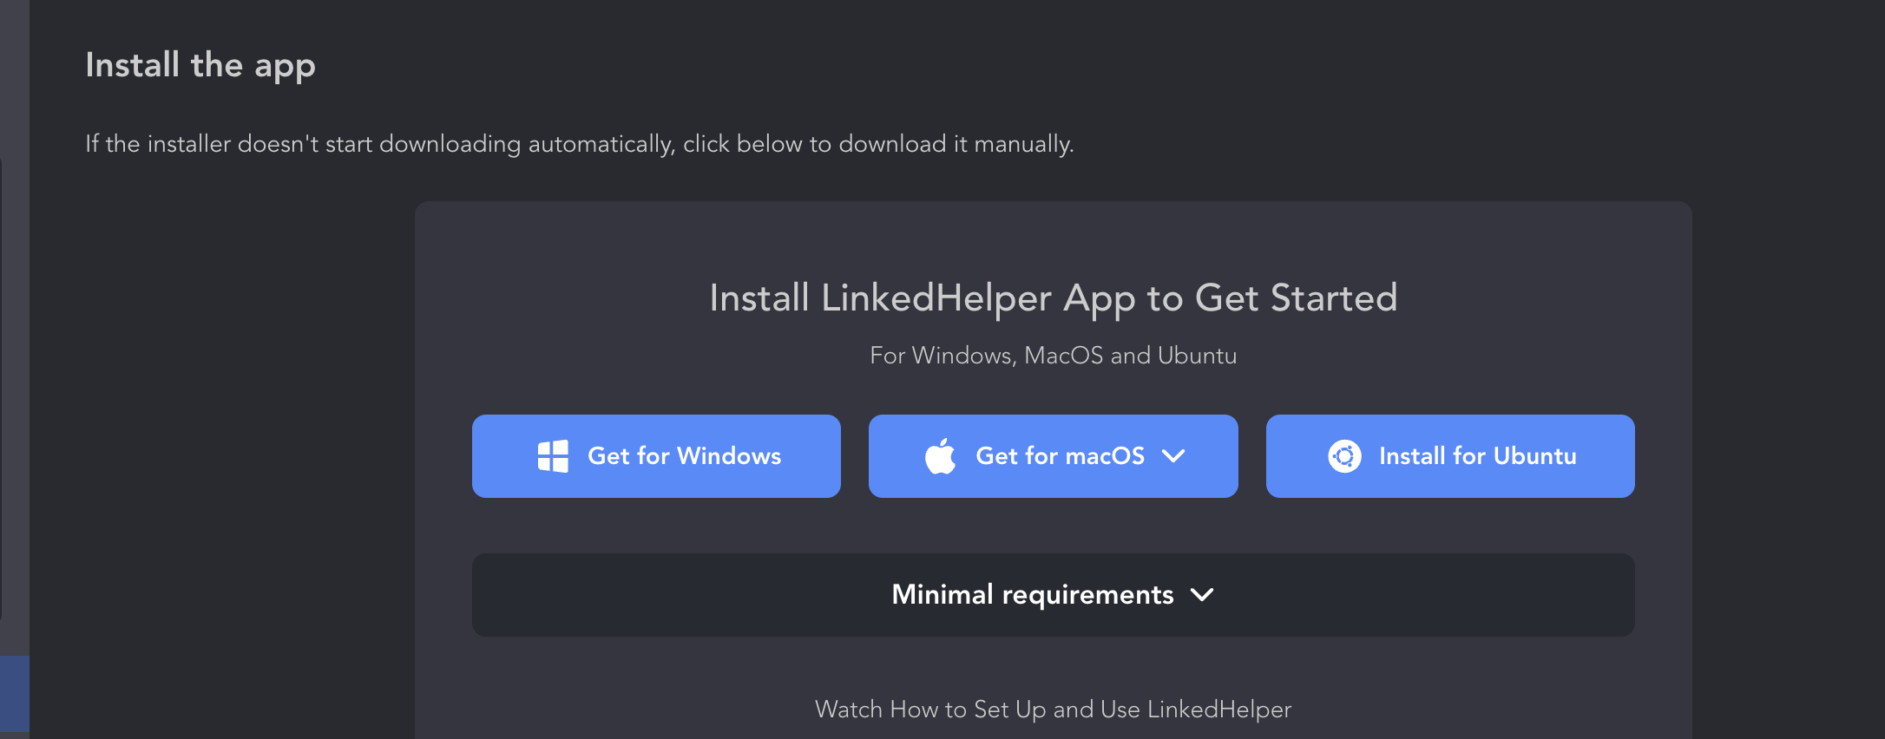This screenshot has height=739, width=1885.
Task: Click the Windows logo icon
Action: pyautogui.click(x=553, y=456)
